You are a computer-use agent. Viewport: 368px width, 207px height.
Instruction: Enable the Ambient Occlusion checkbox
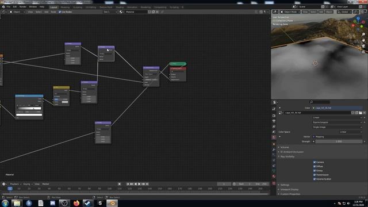click(282, 152)
